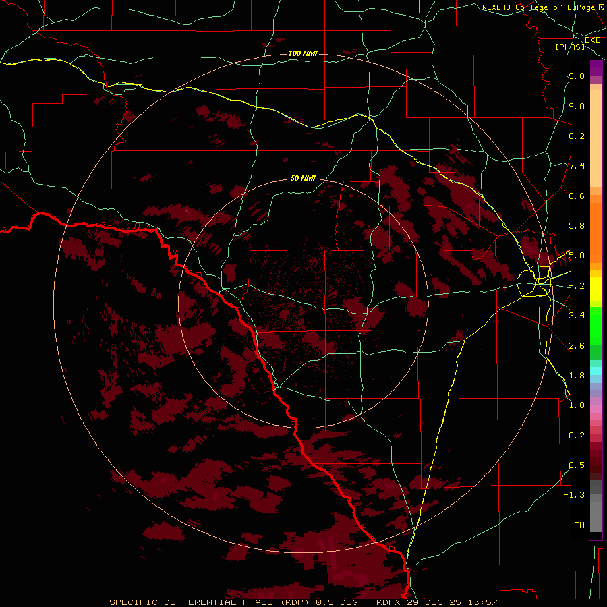
Task: Click the 0.2 value on the color scale
Action: [x=577, y=436]
